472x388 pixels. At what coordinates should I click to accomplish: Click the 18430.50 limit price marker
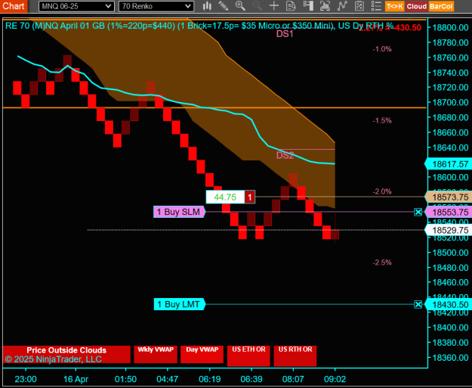449,305
